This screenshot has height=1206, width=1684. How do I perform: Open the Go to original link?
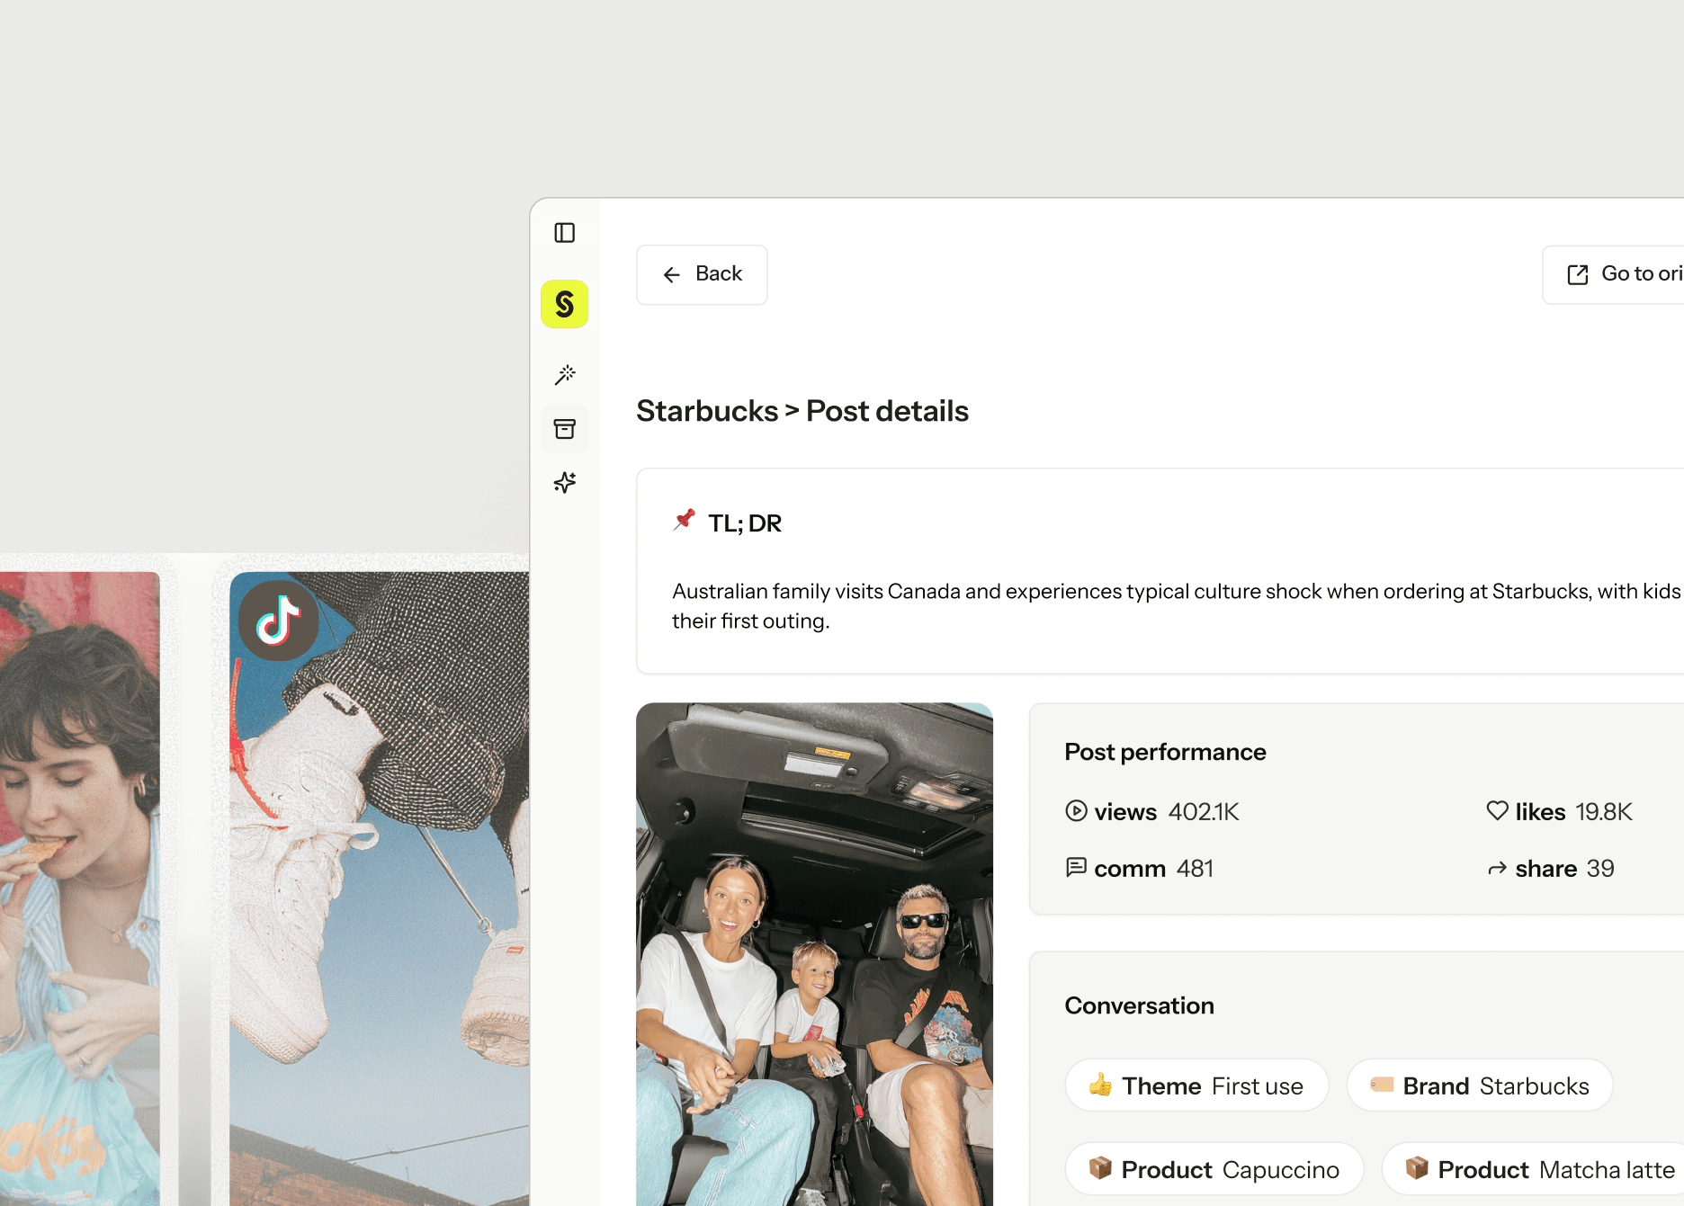point(1614,274)
